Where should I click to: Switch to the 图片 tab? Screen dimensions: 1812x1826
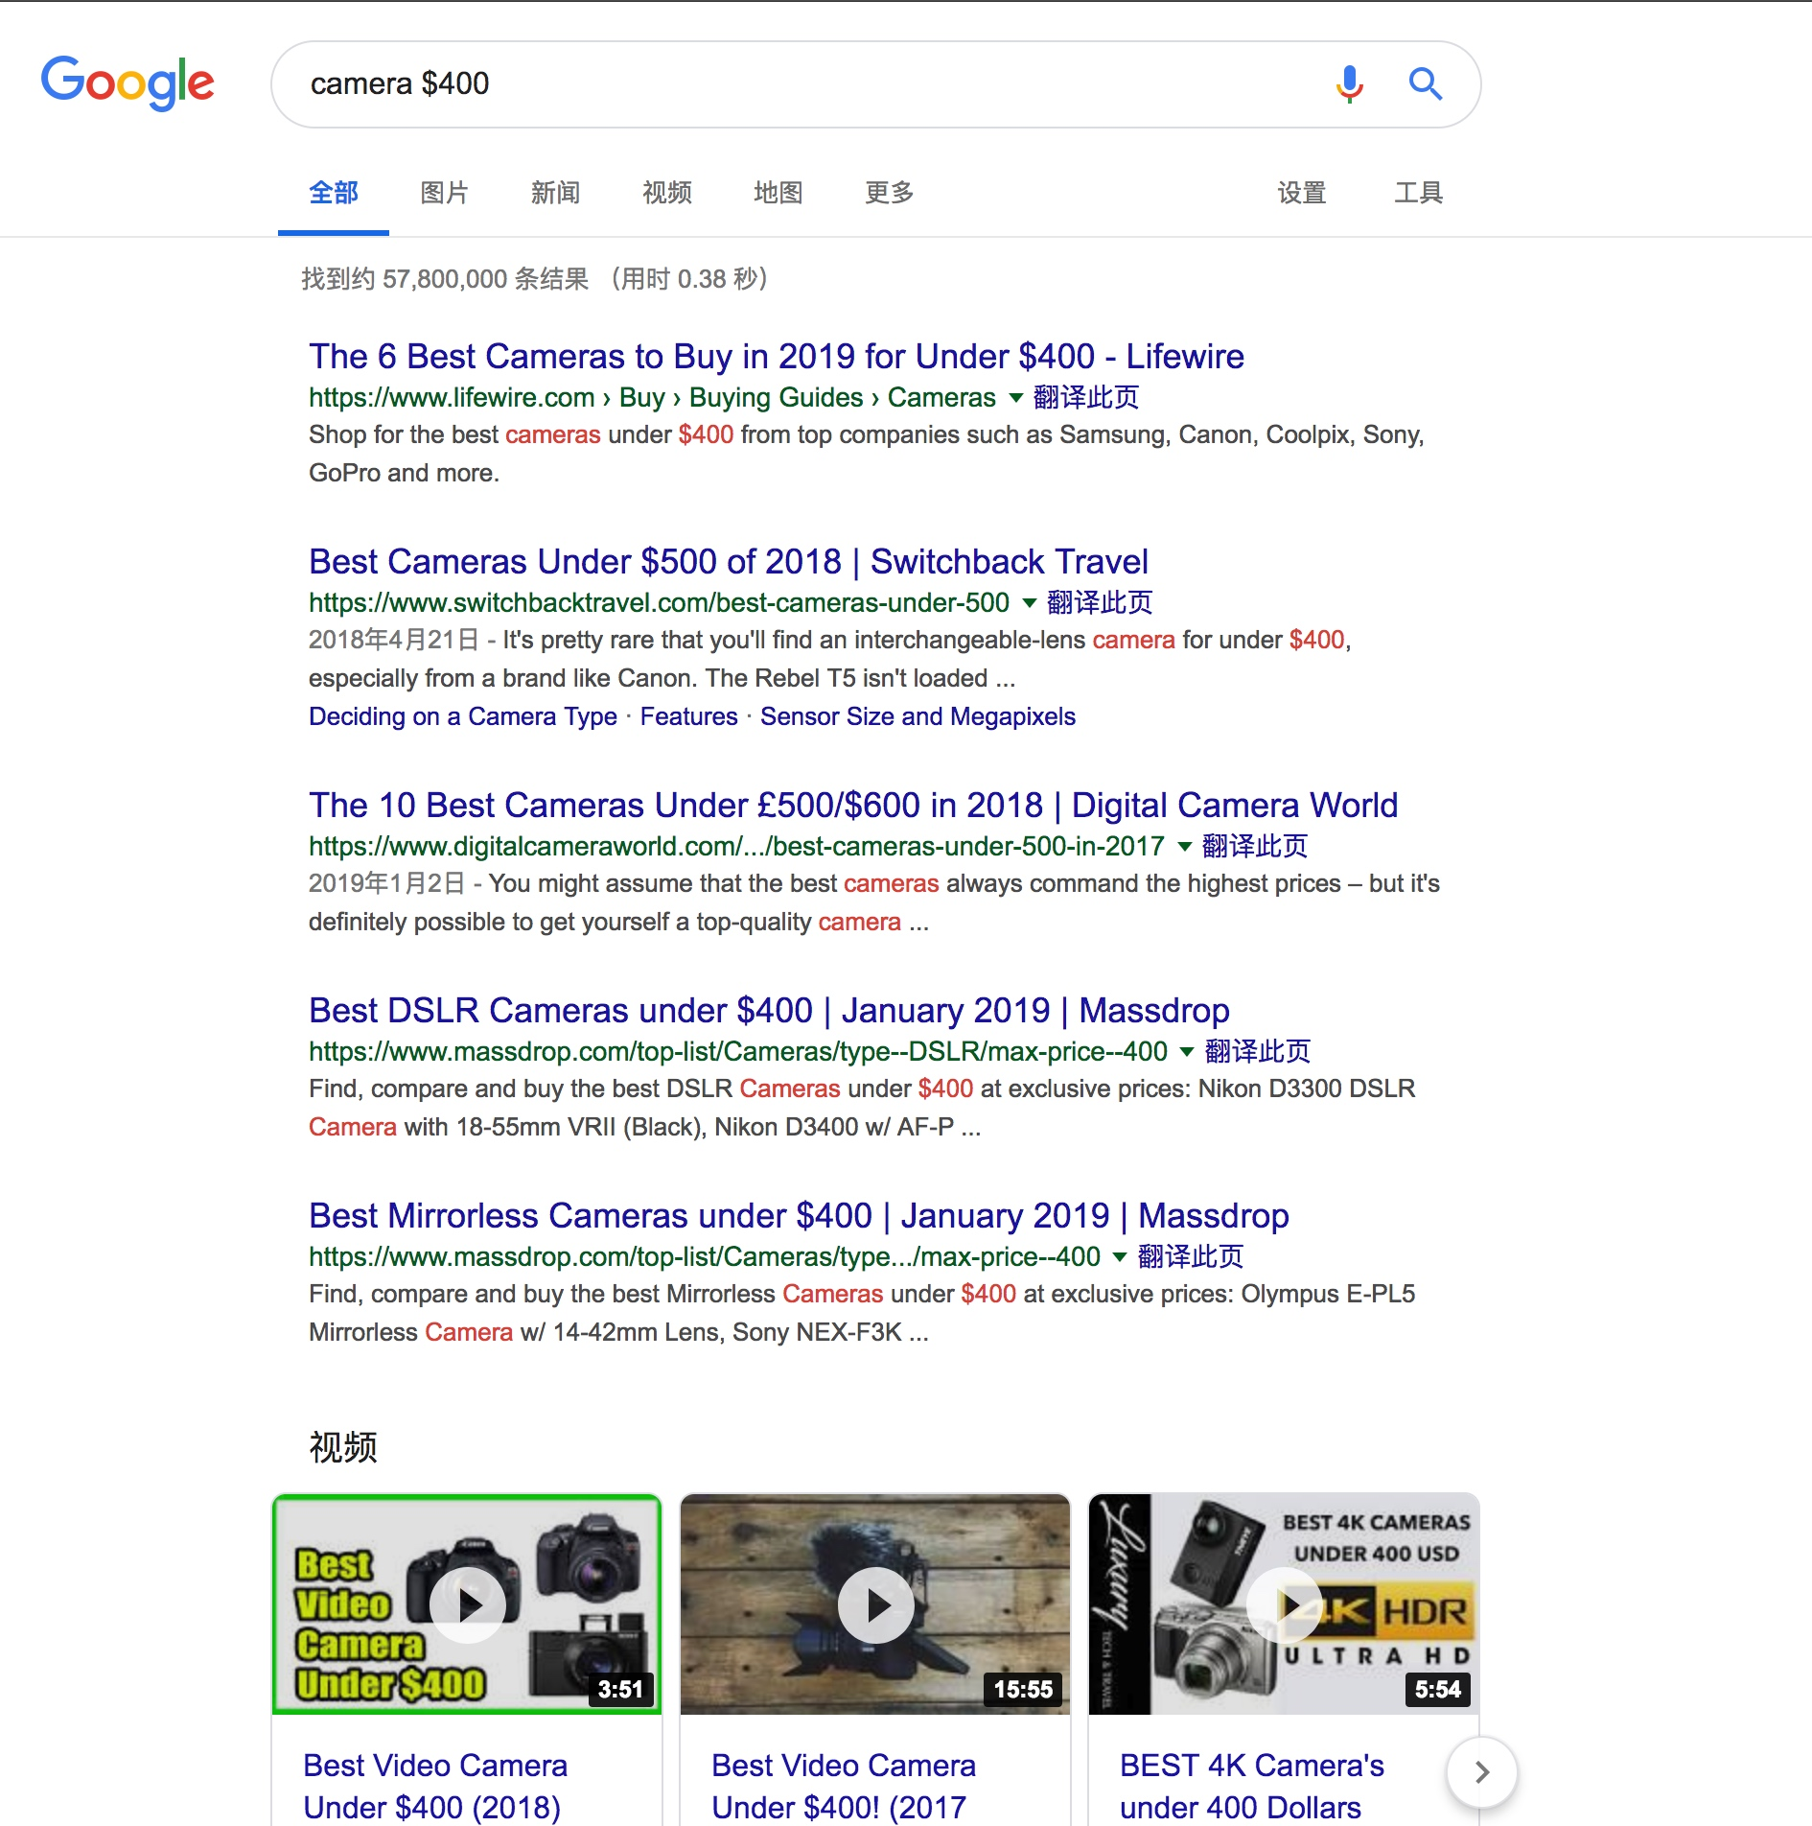pyautogui.click(x=445, y=193)
